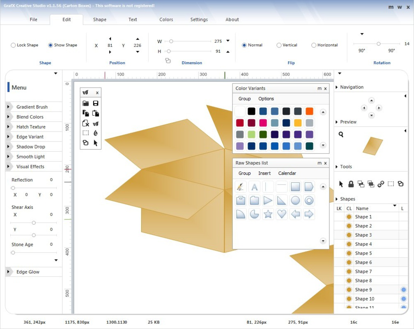Toggle the blue layer dot for Shape 10
The image size is (414, 329).
pos(403,299)
